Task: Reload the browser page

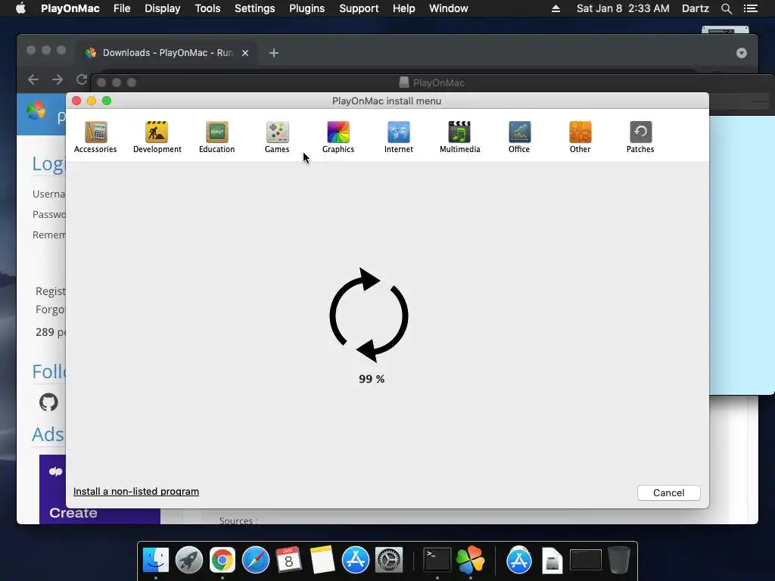Action: point(82,79)
